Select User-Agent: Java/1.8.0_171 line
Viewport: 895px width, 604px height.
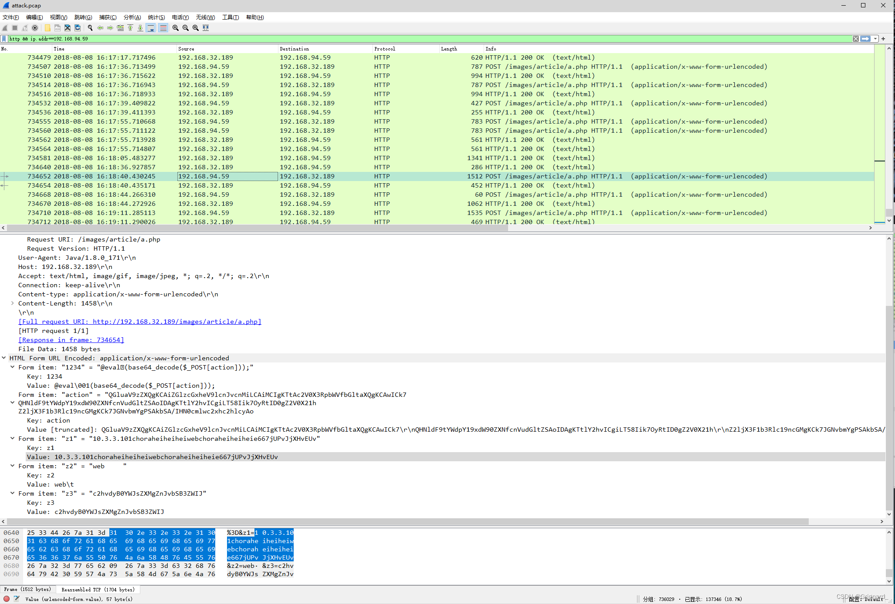point(77,258)
